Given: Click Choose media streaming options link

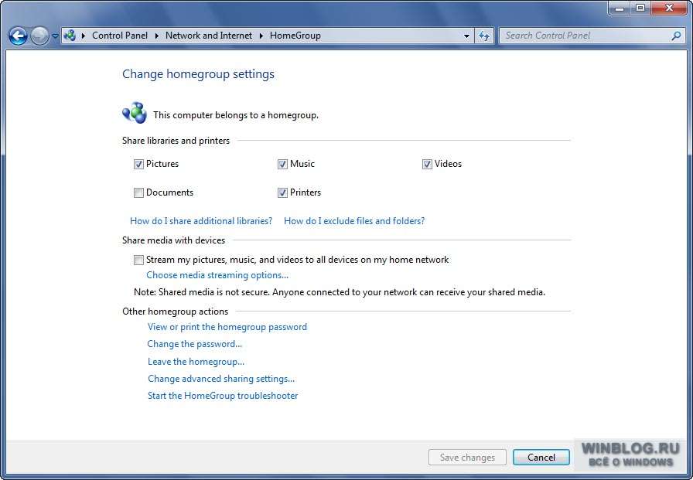Looking at the screenshot, I should 217,275.
